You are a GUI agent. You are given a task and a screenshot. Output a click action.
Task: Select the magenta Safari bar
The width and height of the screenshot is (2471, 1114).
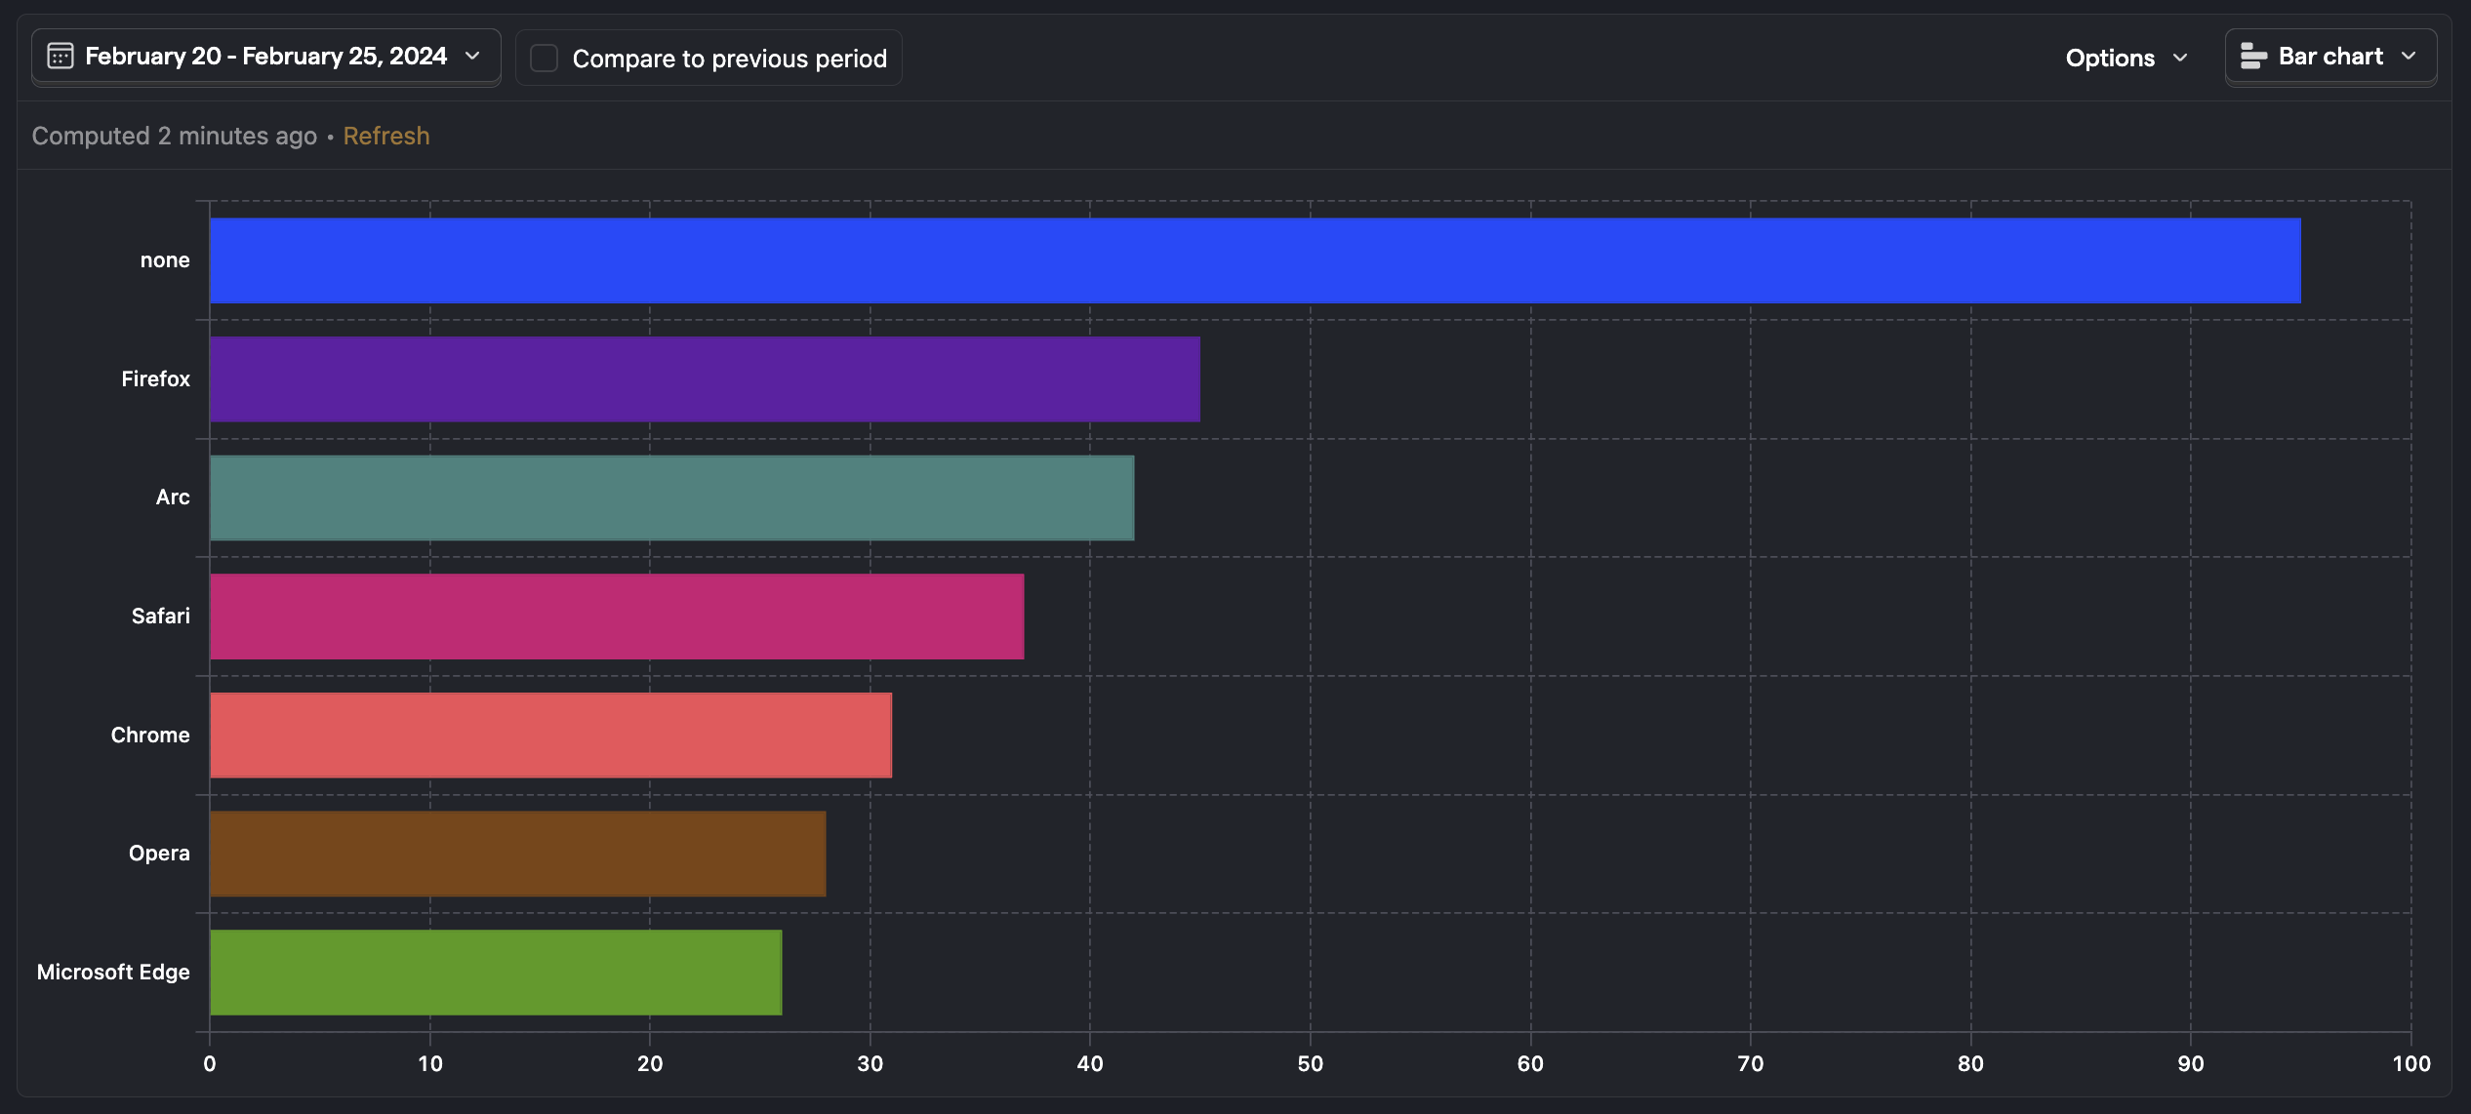(617, 617)
